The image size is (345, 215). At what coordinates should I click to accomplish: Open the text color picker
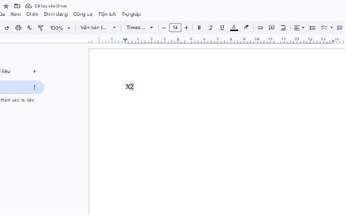[234, 28]
